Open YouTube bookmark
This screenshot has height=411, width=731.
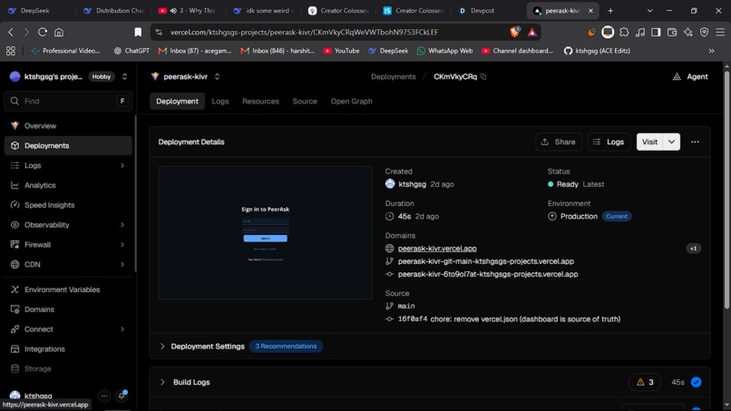[341, 51]
